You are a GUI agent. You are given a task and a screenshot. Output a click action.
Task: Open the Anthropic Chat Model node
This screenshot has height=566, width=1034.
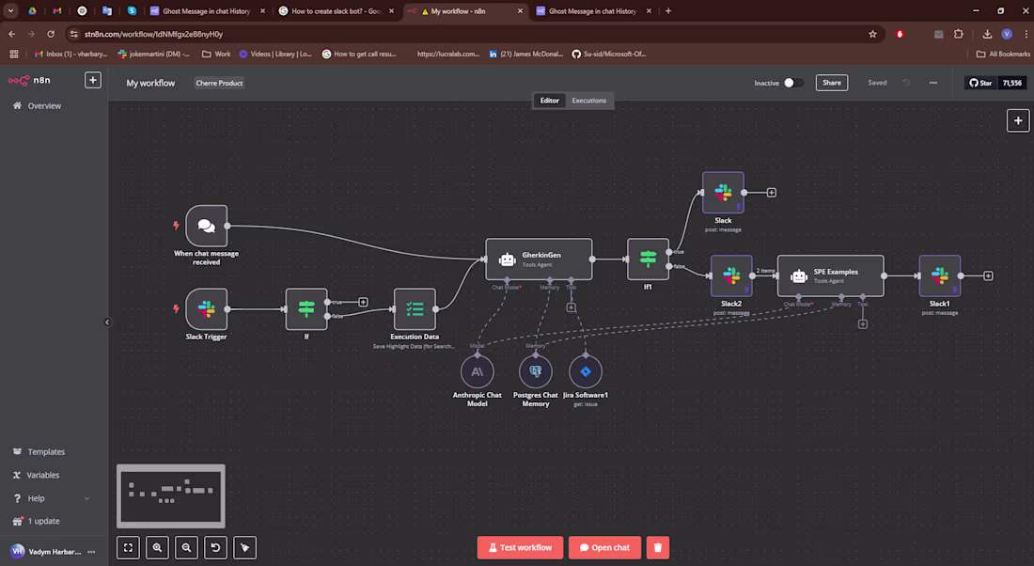(x=478, y=370)
